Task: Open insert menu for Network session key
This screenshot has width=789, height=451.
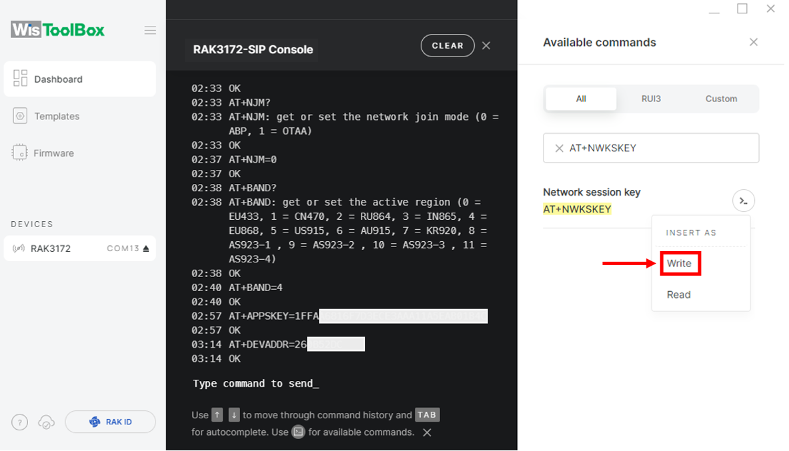Action: pyautogui.click(x=743, y=201)
